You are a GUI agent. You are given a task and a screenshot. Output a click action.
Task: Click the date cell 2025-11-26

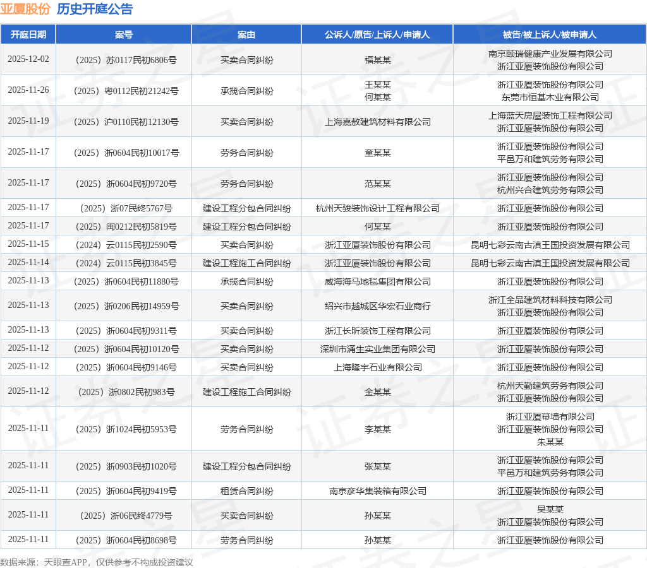[x=28, y=90]
